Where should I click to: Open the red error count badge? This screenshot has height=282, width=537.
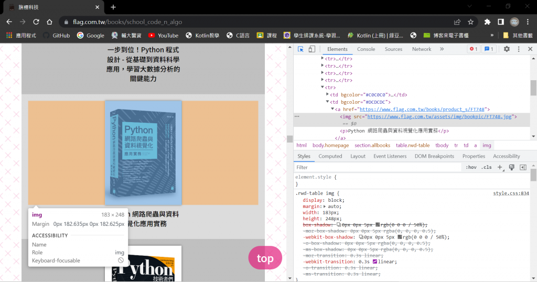pos(474,49)
